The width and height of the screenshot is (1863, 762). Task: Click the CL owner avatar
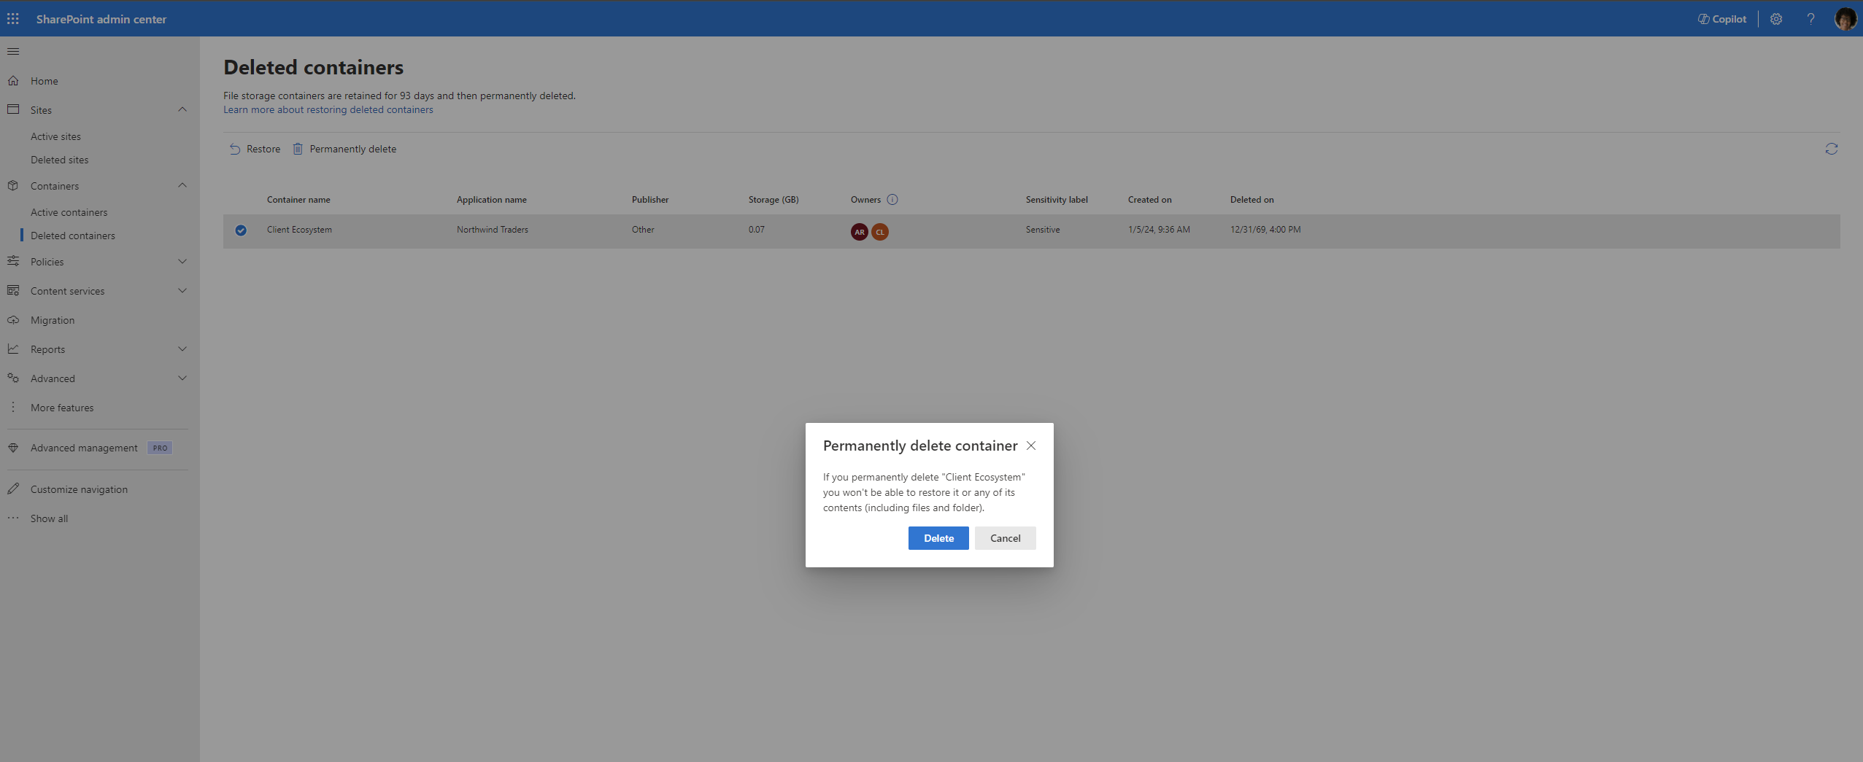tap(880, 232)
